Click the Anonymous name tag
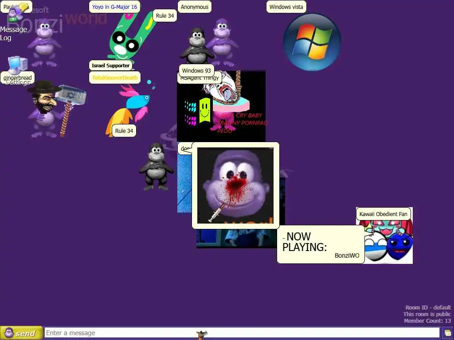Image resolution: width=454 pixels, height=340 pixels. [194, 7]
